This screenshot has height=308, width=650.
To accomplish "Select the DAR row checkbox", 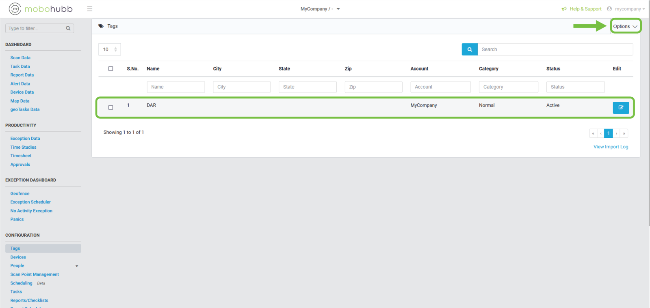I will (110, 107).
